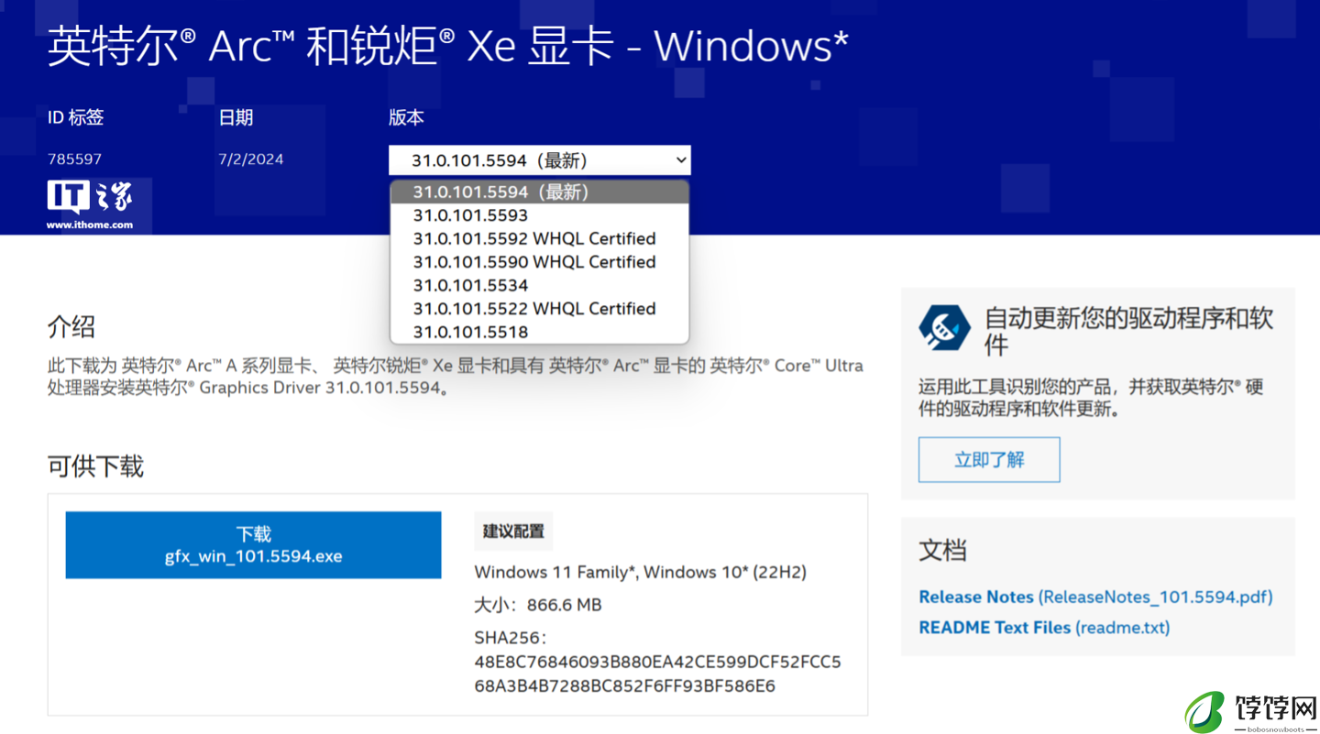Click the 自动更新您的驱动程序和软件 heading
Viewport: 1320px width, 734px height.
1128,332
